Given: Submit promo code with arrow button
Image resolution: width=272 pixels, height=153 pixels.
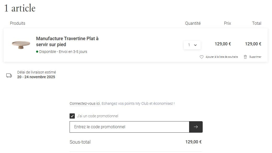Looking at the screenshot, I should (x=196, y=127).
